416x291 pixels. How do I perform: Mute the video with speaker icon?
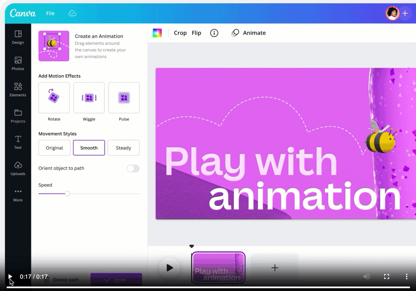[x=366, y=276]
